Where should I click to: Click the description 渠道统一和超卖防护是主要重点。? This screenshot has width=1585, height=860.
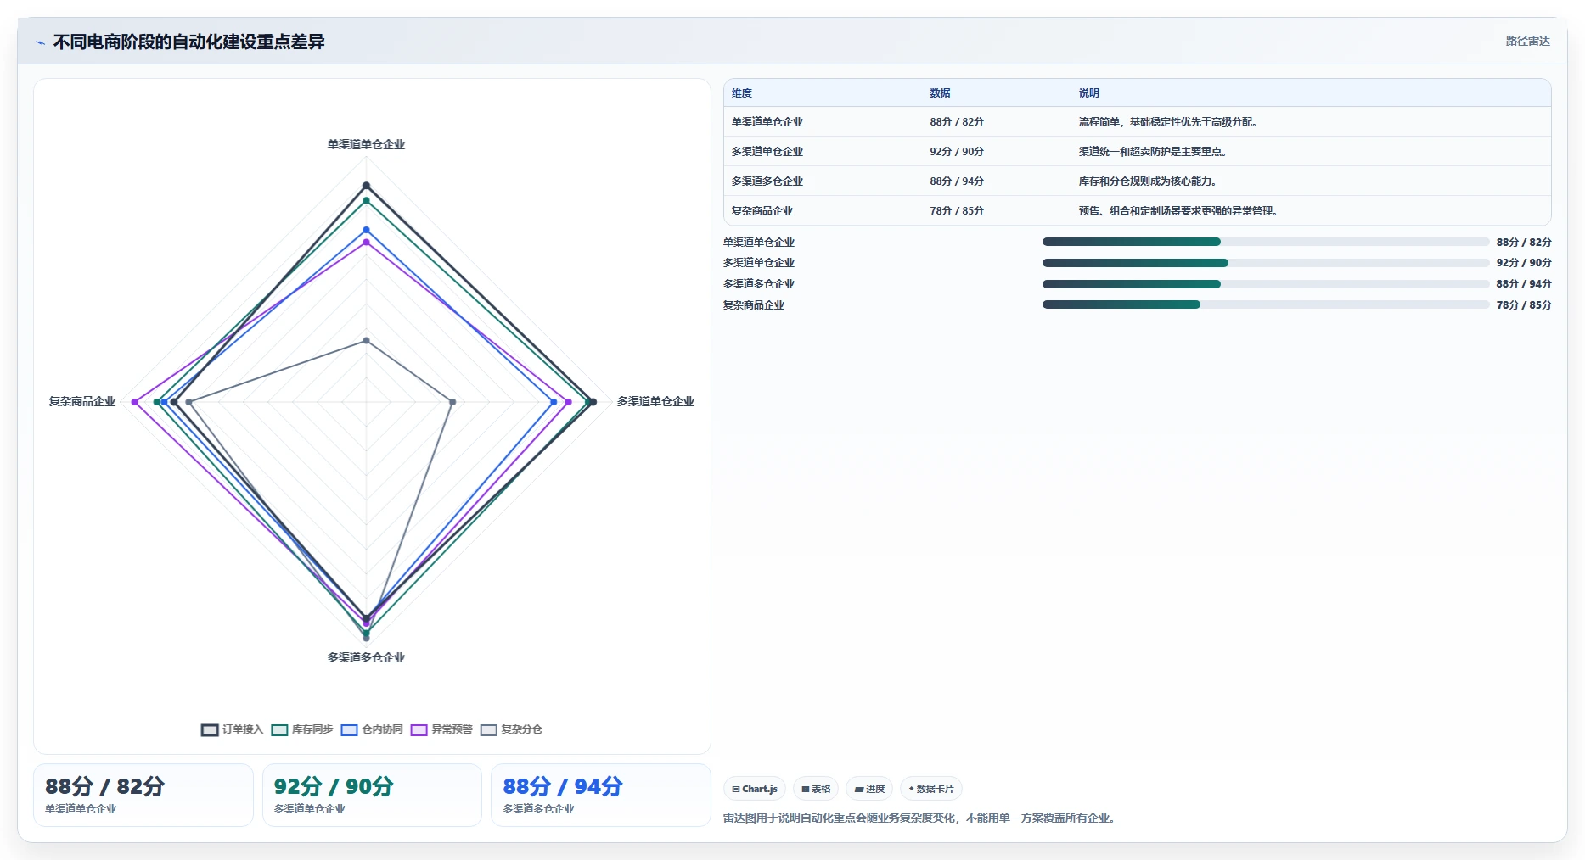tap(1153, 152)
